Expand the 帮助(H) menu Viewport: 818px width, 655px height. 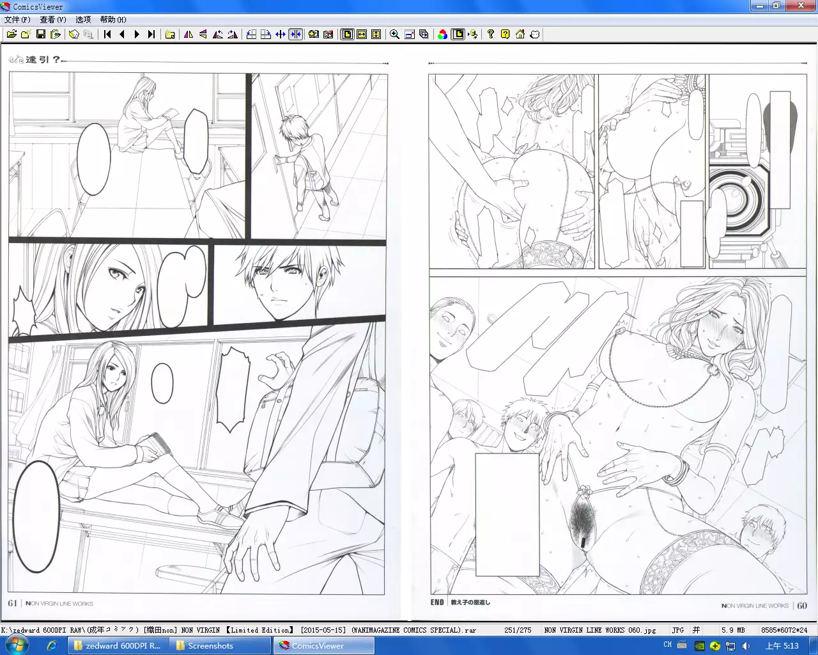113,20
